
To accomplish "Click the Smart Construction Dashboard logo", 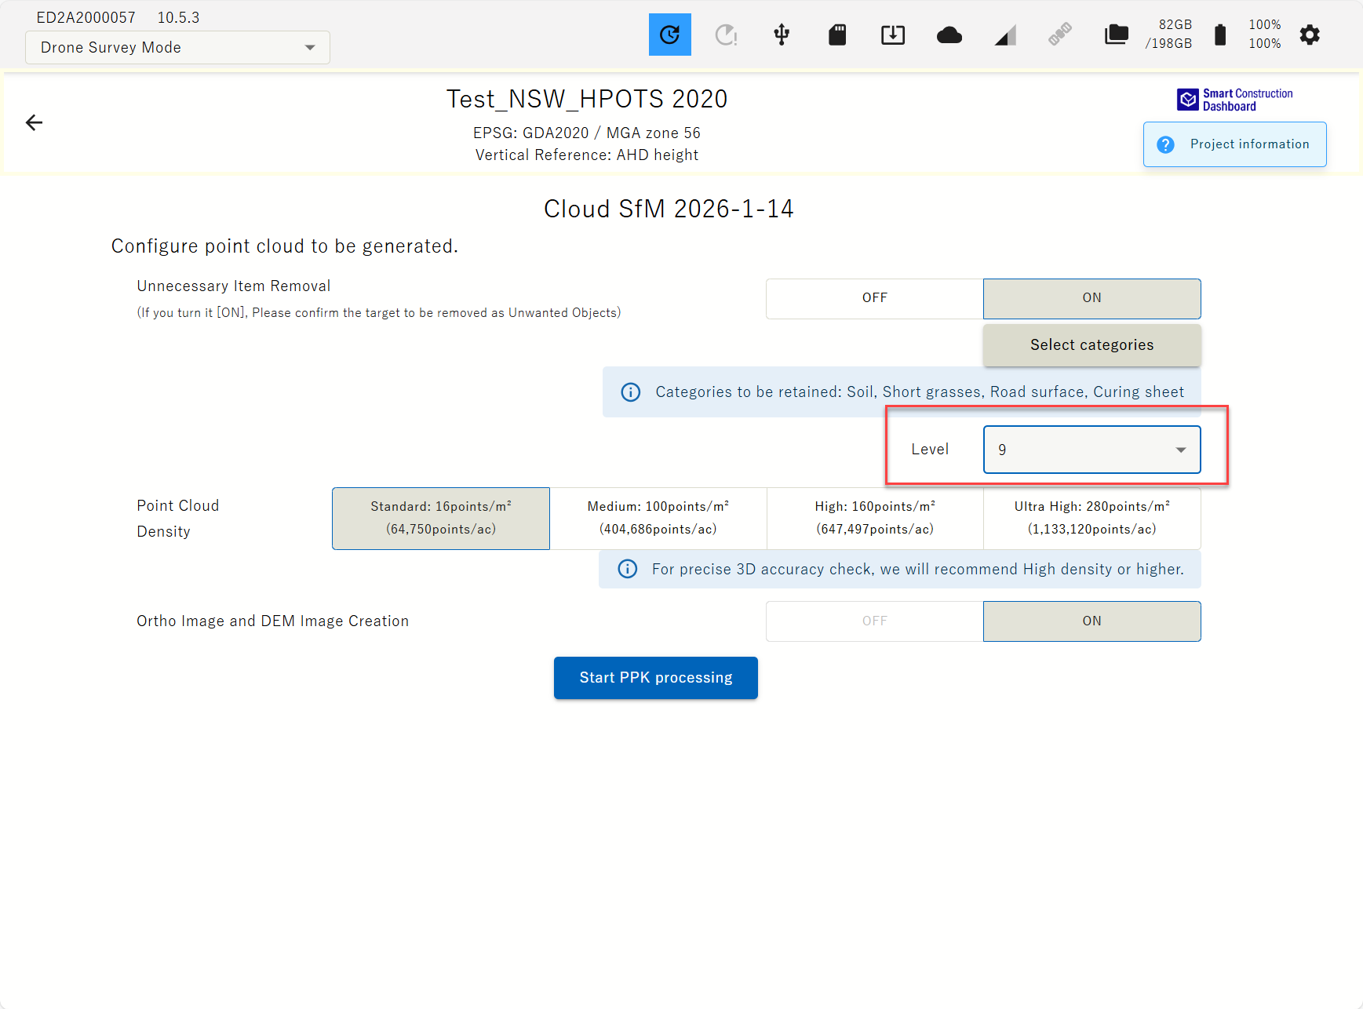I will (x=1235, y=100).
